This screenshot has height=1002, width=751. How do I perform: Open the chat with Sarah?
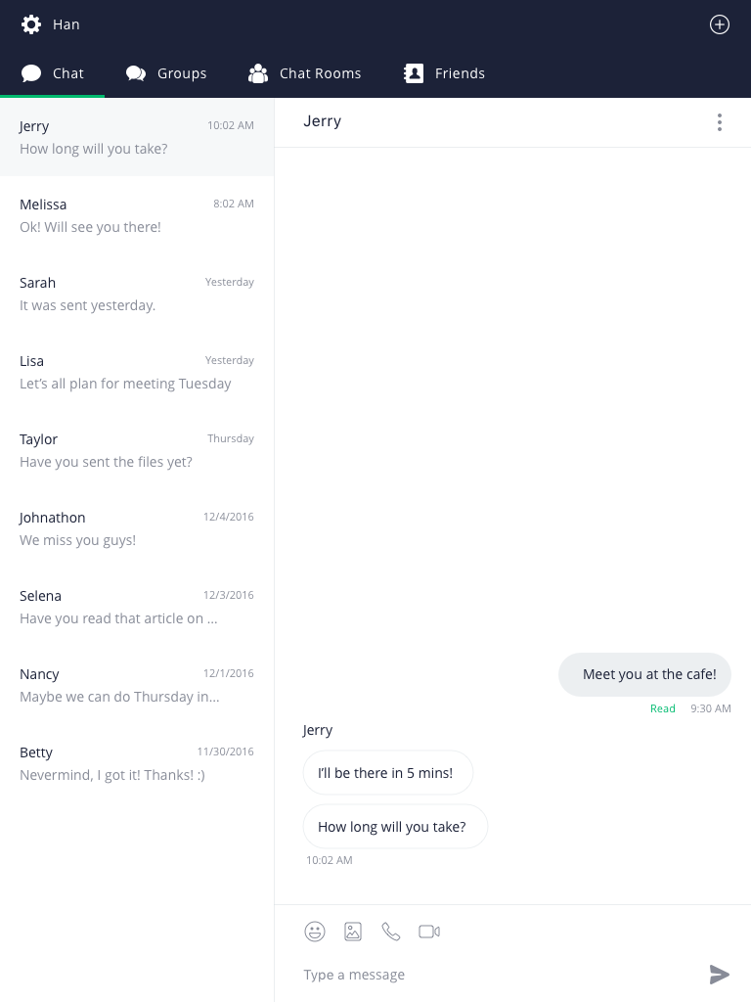(137, 294)
